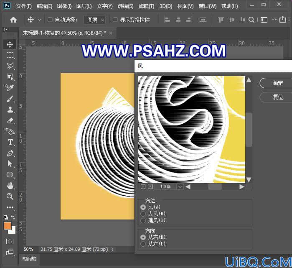
Task: Switch to the 未标题-1-恢复的 document tab
Action: pos(64,33)
